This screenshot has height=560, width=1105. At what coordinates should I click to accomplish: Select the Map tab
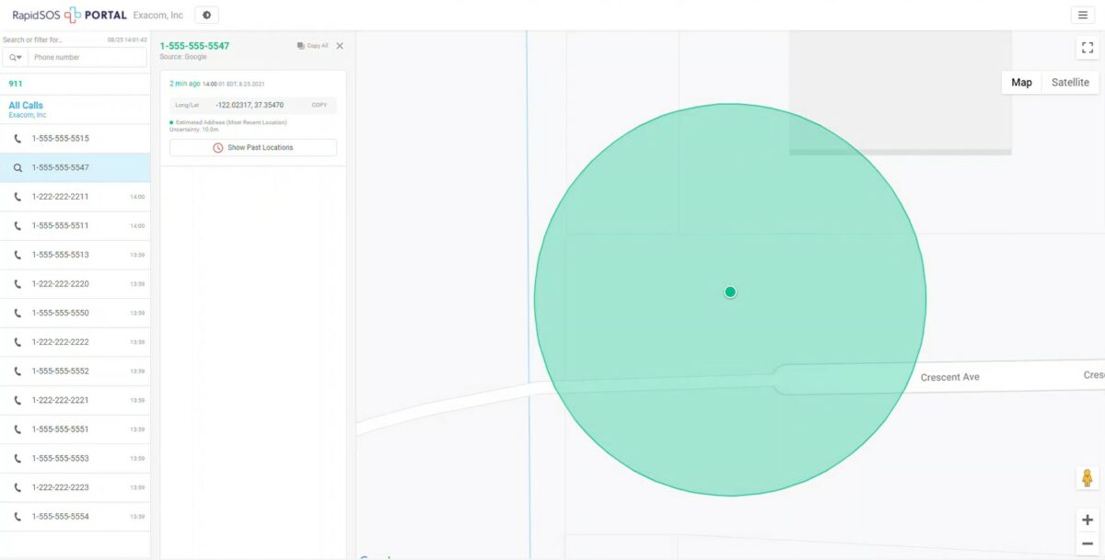(x=1021, y=82)
